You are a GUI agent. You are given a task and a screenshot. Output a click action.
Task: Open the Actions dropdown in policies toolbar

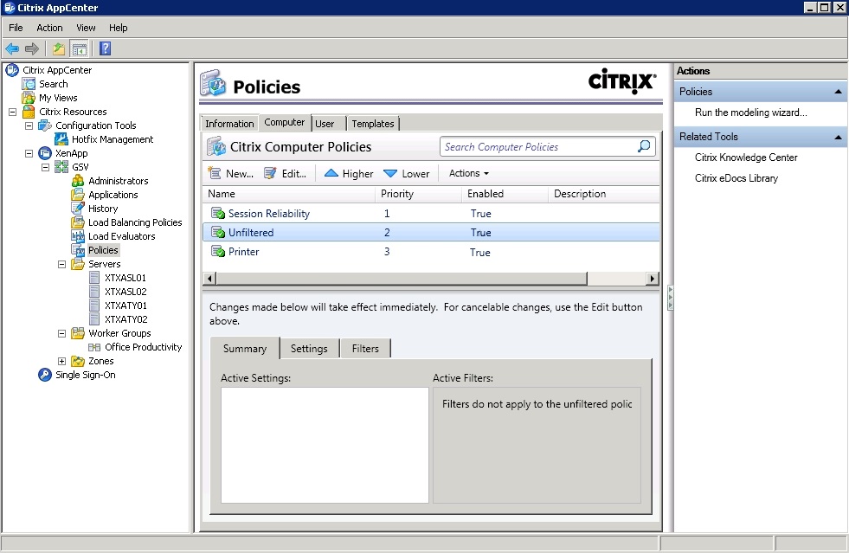[469, 173]
